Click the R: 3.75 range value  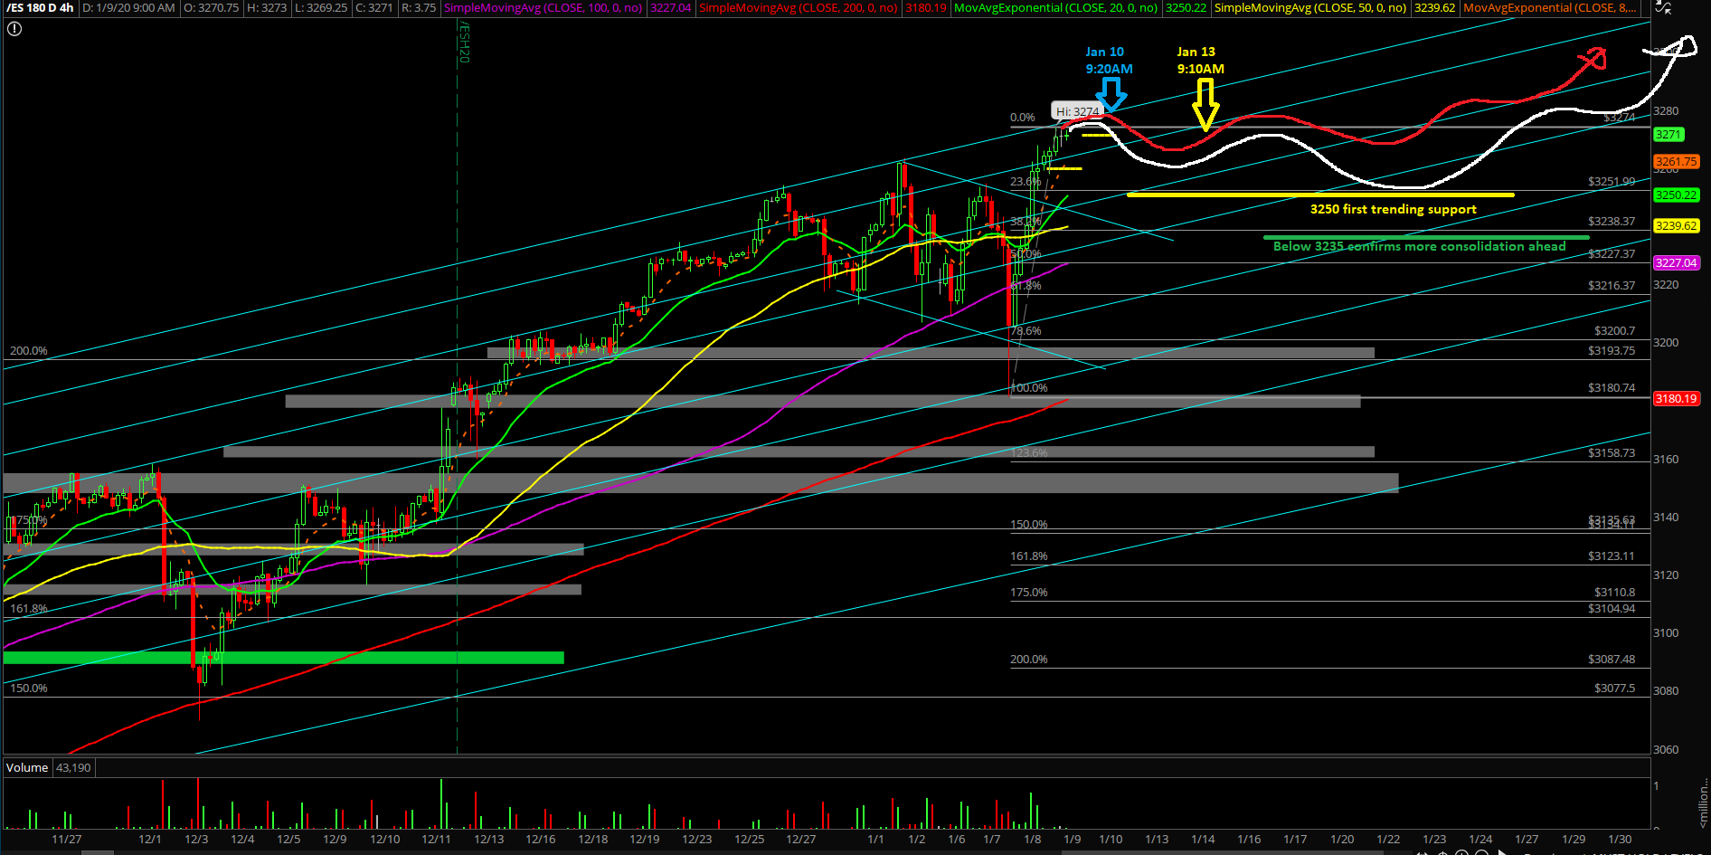coord(419,8)
